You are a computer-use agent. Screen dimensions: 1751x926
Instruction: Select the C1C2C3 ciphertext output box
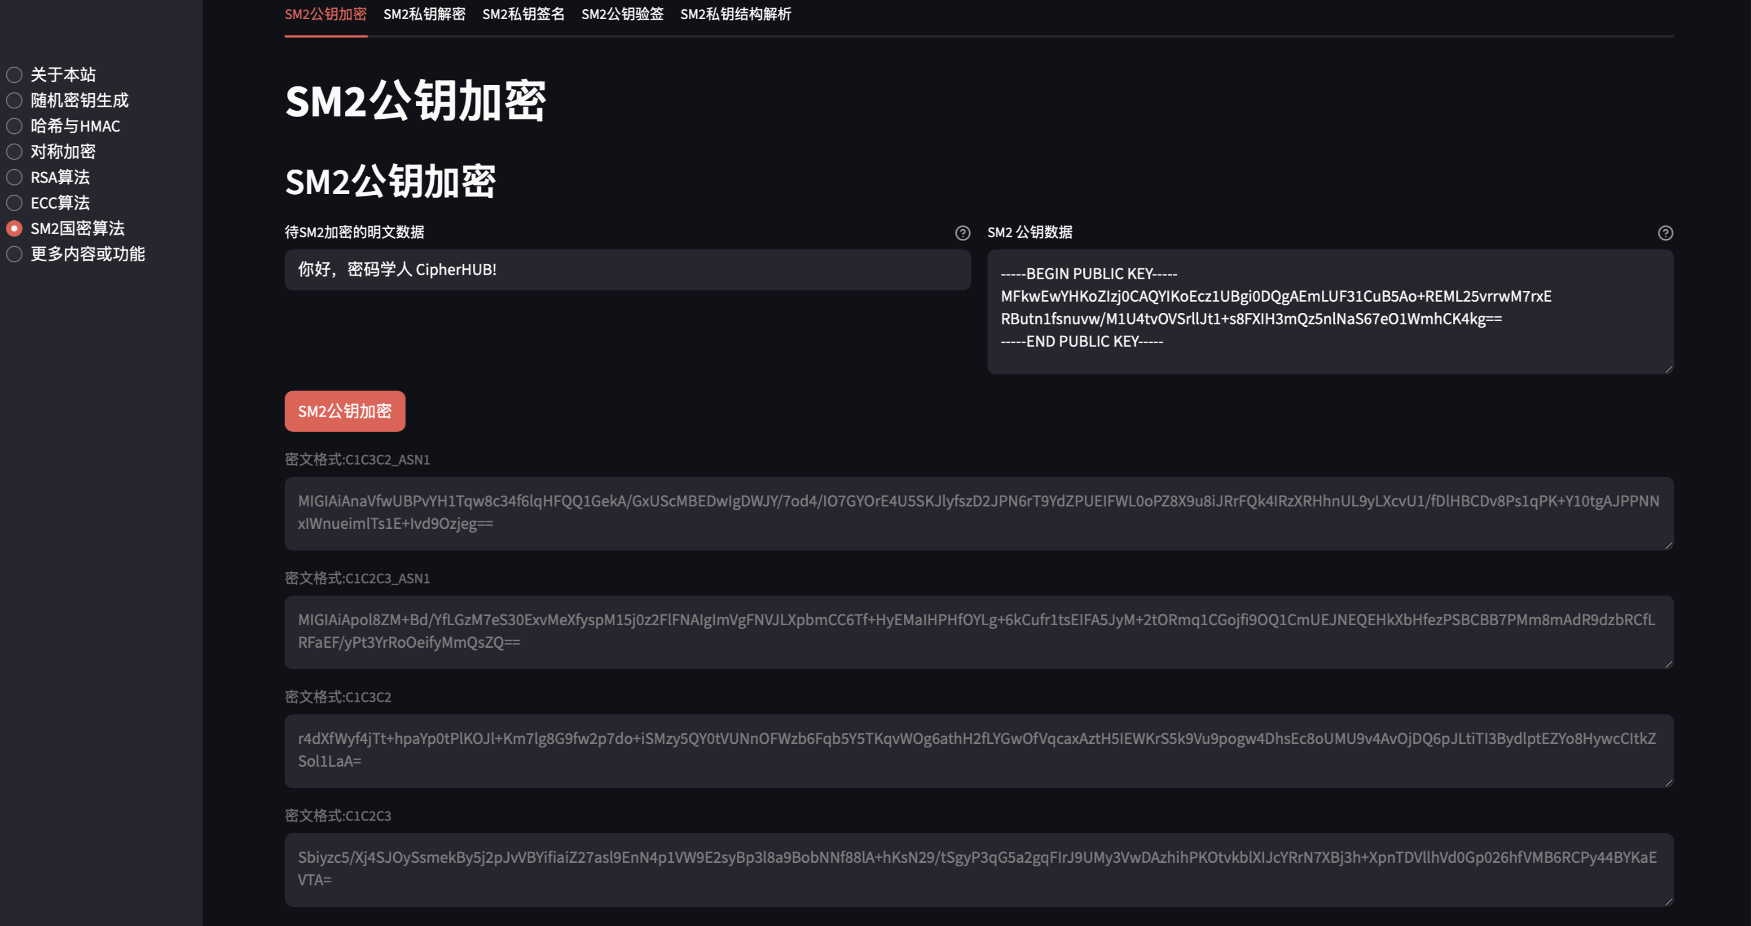(978, 870)
